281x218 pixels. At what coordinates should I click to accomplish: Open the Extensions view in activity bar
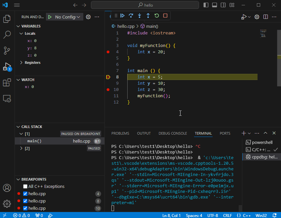click(7, 83)
